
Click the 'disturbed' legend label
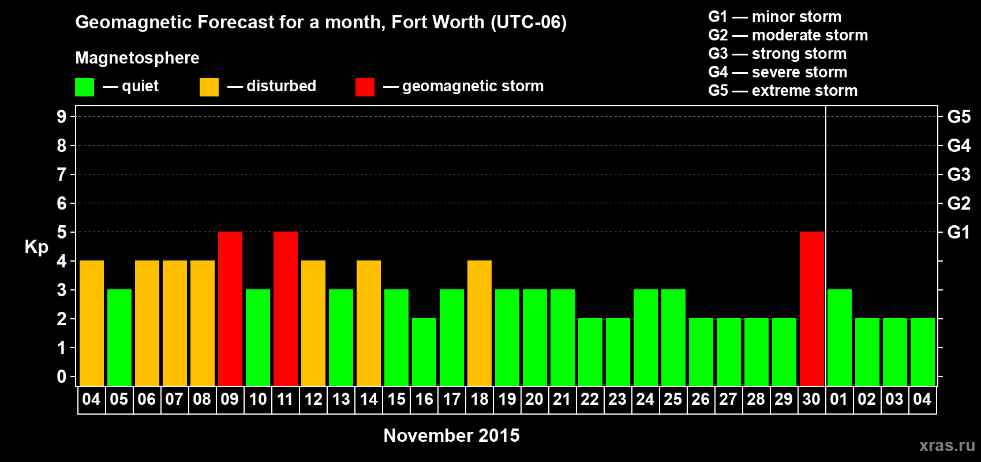pos(281,86)
